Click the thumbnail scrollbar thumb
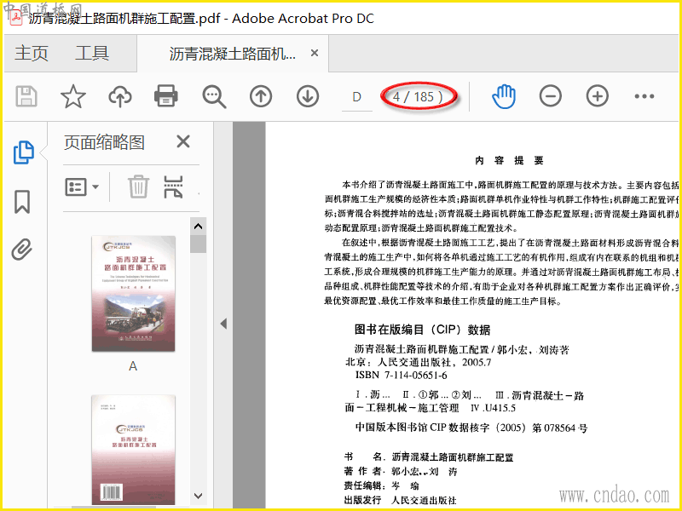This screenshot has width=682, height=511. pos(199,244)
